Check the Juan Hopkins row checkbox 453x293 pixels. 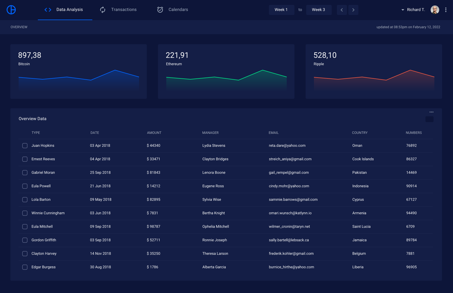click(x=25, y=146)
